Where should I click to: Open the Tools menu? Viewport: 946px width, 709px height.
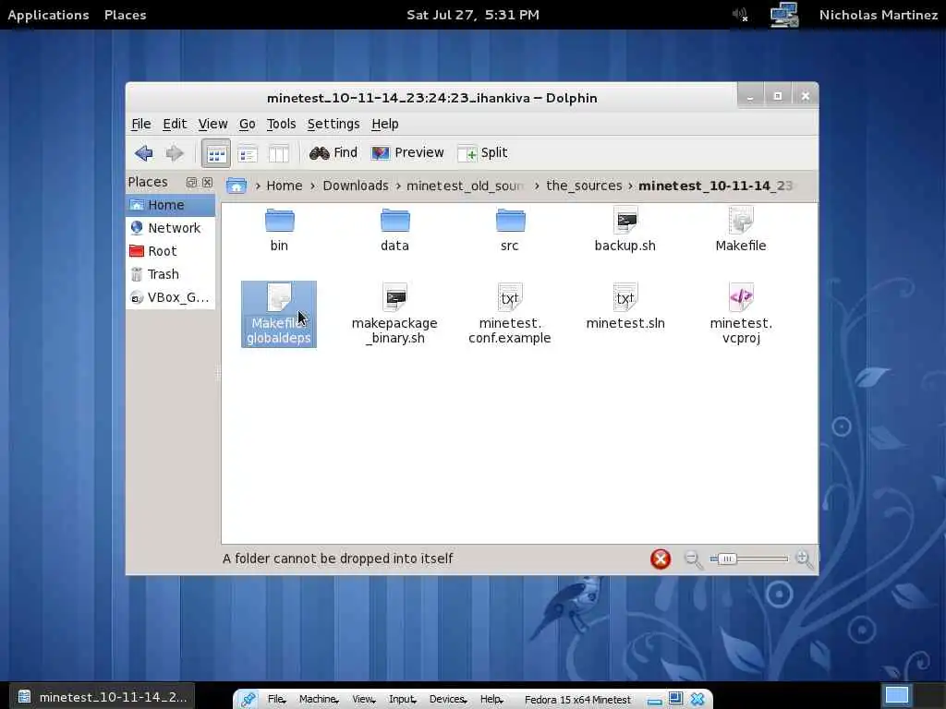click(281, 125)
